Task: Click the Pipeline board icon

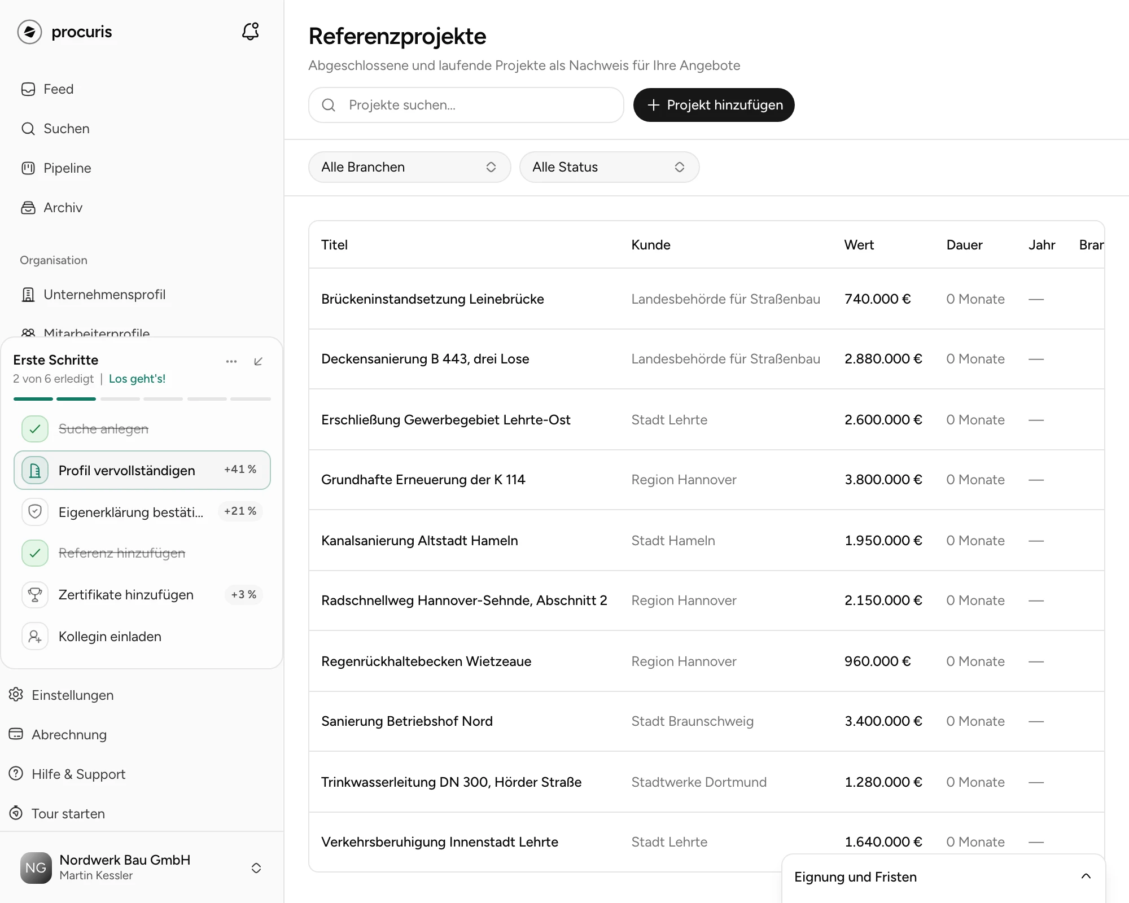Action: (28, 168)
